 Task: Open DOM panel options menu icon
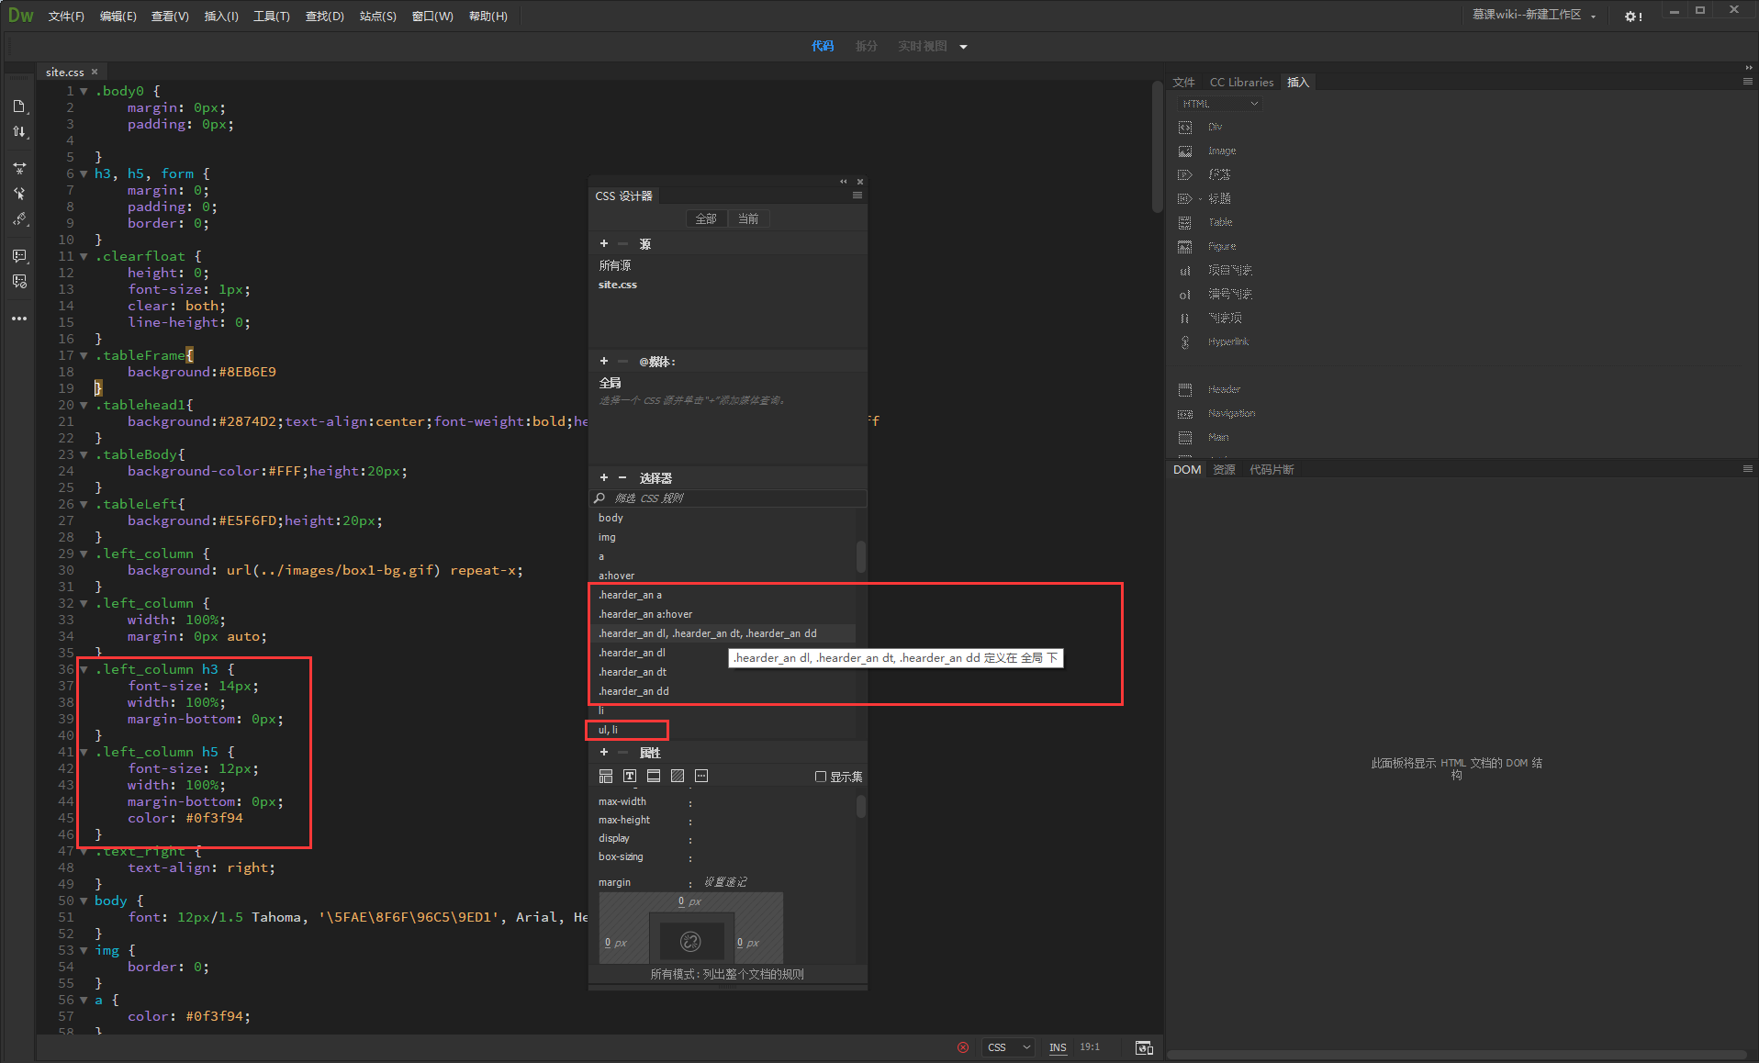point(1748,469)
